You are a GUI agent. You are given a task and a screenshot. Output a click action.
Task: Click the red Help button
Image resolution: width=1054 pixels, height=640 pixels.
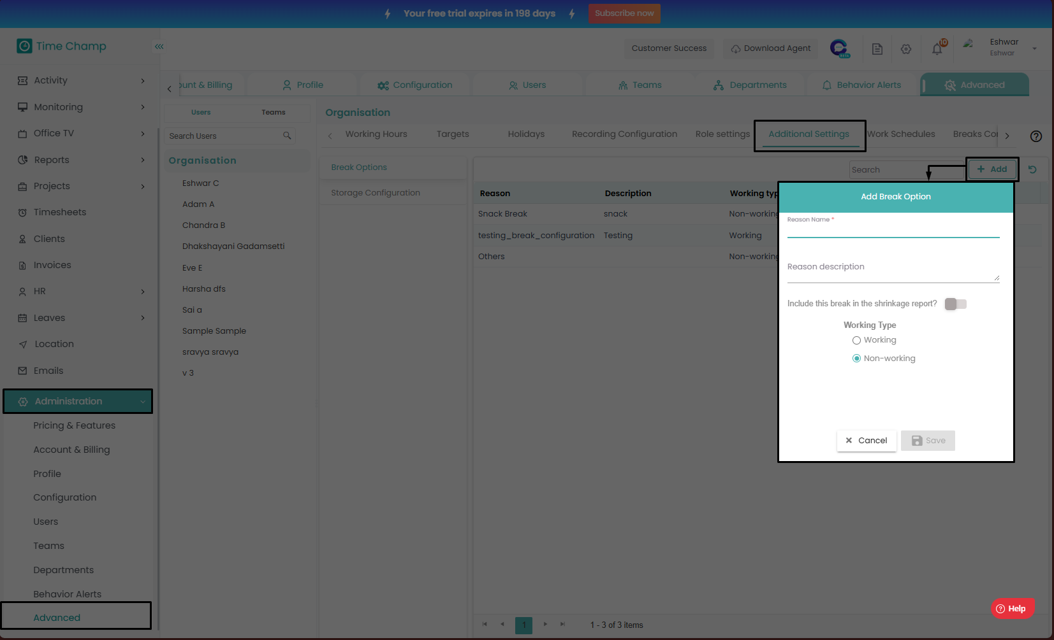pos(1013,608)
